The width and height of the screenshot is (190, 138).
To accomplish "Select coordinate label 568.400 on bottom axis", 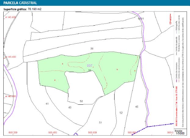I will (53, 133).
